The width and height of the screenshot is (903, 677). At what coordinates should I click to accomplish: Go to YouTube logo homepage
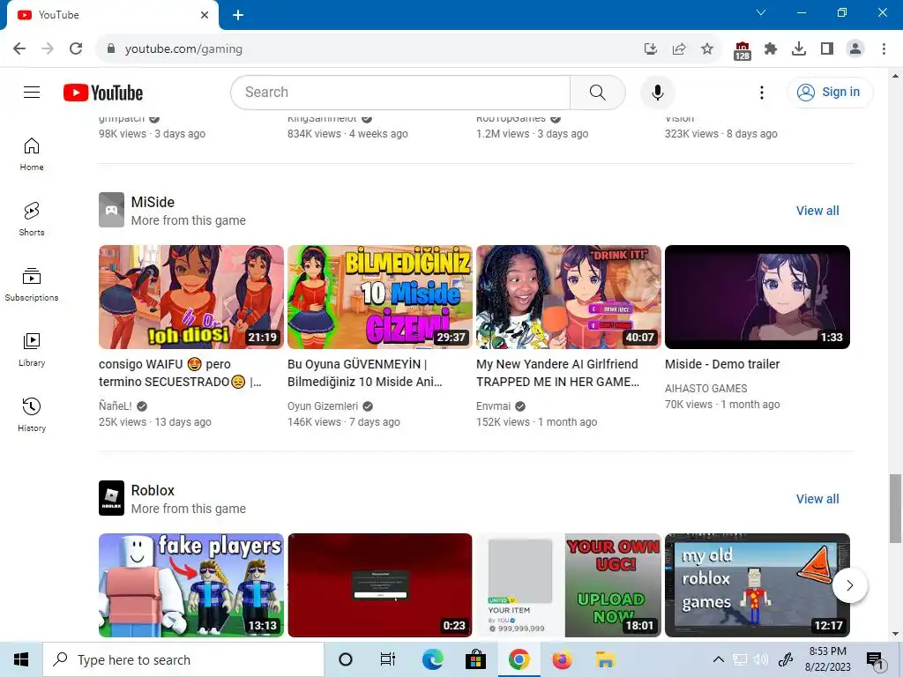(103, 93)
